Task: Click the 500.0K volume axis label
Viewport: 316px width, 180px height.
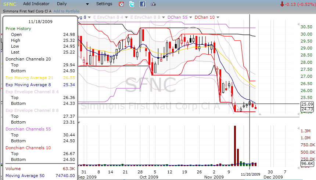Action: 308,152
